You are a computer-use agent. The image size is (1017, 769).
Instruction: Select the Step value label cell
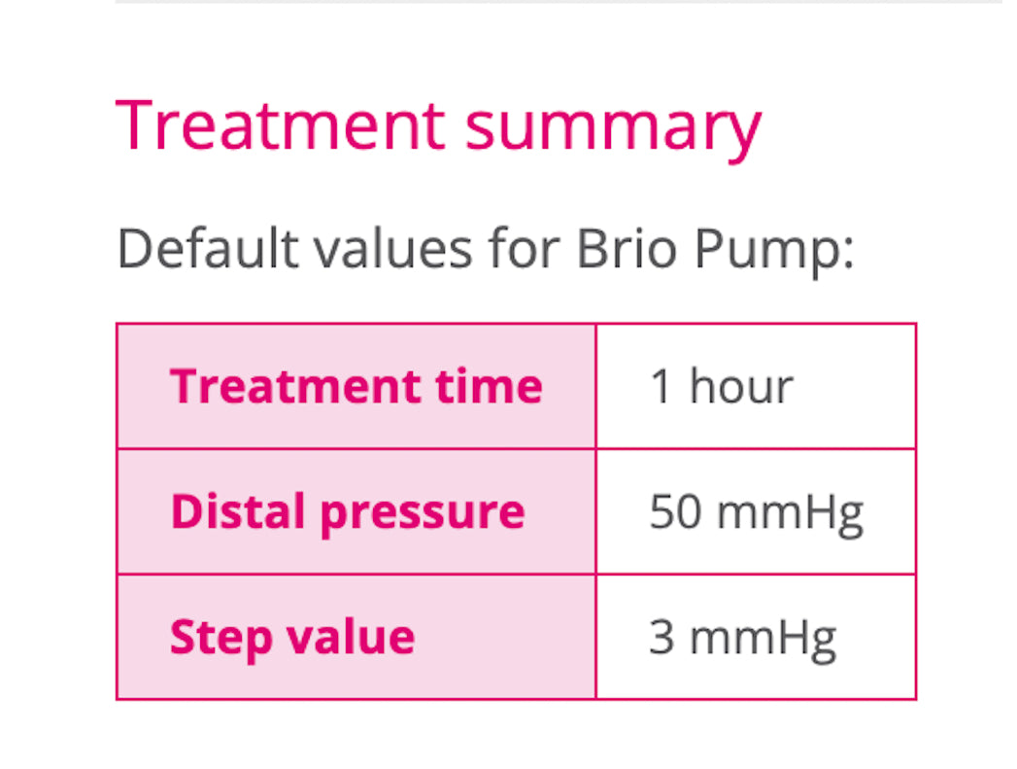click(356, 637)
